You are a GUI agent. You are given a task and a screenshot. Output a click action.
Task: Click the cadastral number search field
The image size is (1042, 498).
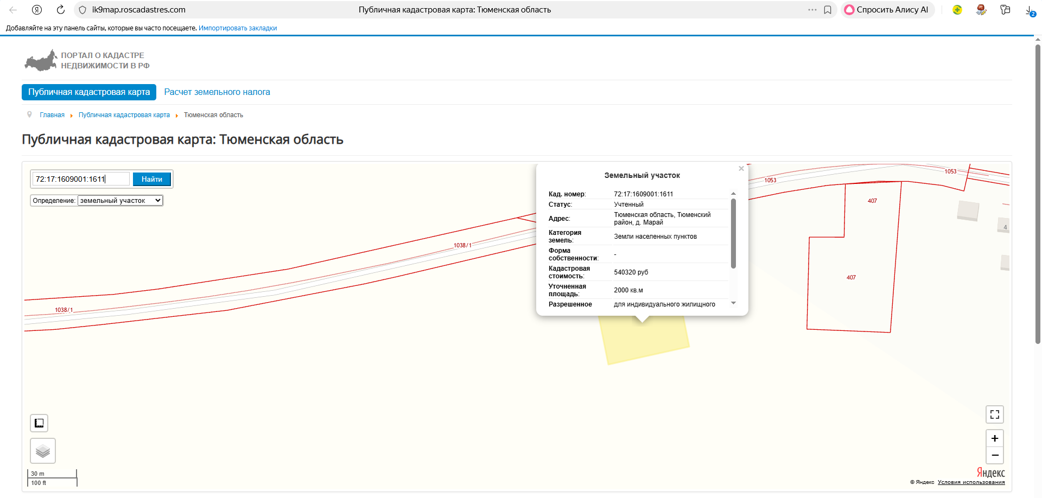(81, 179)
